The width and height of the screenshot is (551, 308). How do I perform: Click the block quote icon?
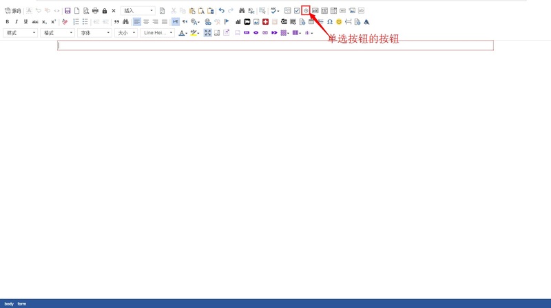[x=116, y=22]
